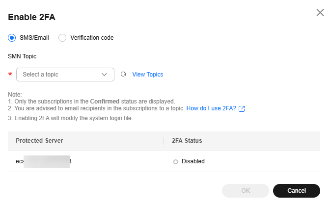Click the red required asterisk
Viewport: 332px width, 204px height.
coord(10,75)
